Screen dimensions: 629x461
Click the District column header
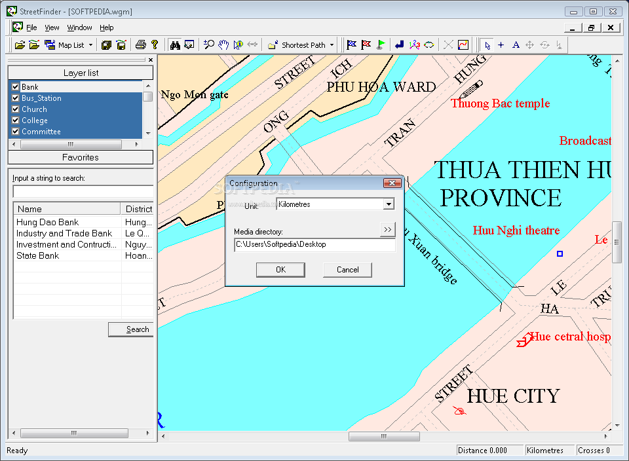coord(137,209)
